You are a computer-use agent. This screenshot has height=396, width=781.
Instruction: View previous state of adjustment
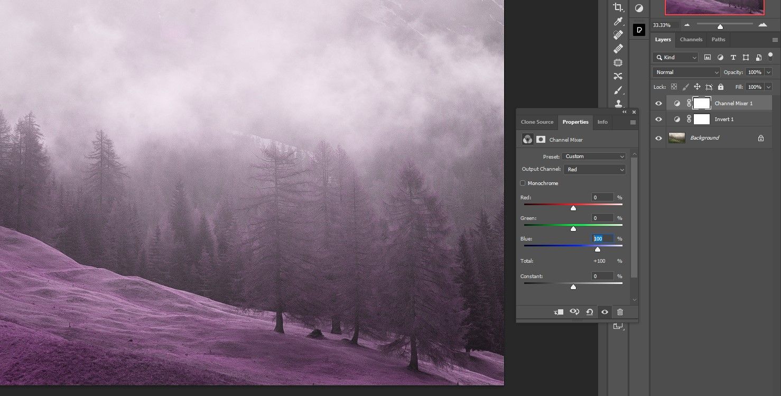click(574, 312)
